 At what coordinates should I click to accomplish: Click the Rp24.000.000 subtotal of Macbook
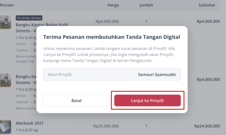pos(207,126)
